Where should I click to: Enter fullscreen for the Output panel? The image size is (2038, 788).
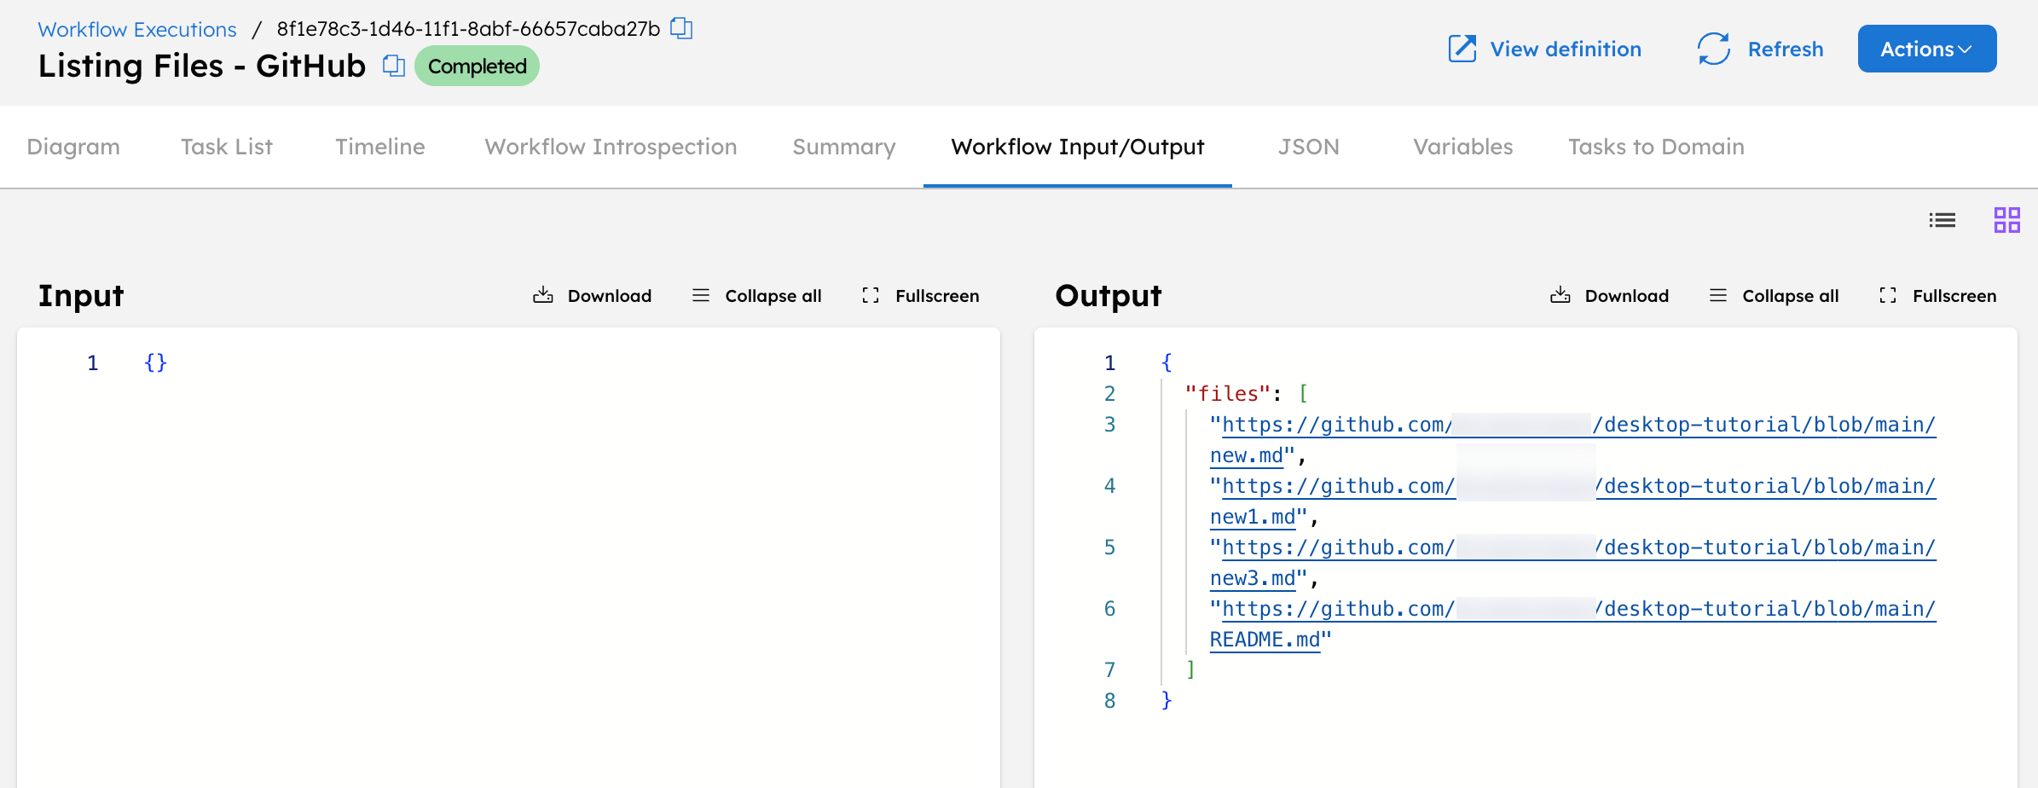pos(1937,295)
